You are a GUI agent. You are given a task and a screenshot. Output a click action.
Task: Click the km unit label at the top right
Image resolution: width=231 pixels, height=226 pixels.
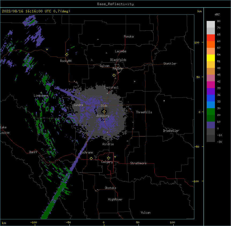tap(200, 11)
